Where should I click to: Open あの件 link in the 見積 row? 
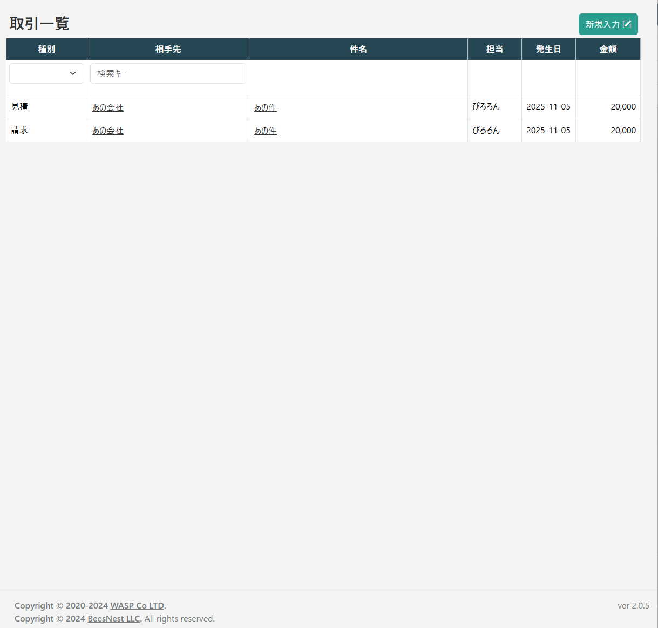click(x=266, y=107)
